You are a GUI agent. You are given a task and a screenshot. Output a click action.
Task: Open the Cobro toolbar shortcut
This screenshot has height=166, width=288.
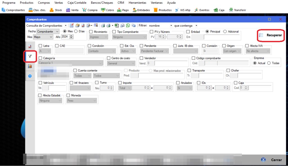click(107, 10)
